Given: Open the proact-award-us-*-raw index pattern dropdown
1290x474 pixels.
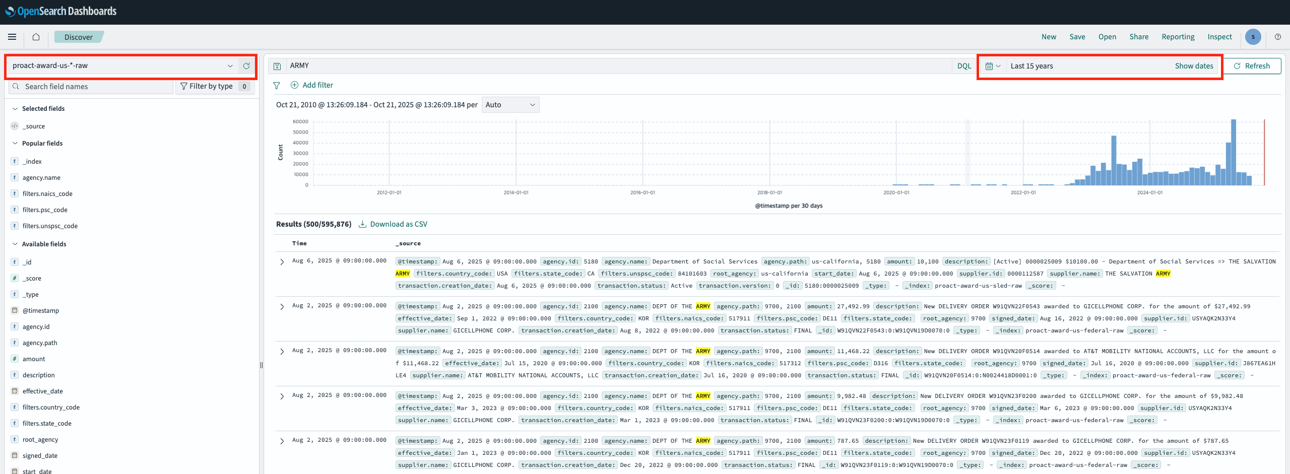Looking at the screenshot, I should coord(121,66).
